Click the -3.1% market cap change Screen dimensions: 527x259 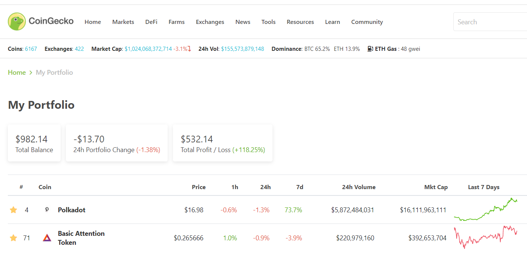coord(180,49)
